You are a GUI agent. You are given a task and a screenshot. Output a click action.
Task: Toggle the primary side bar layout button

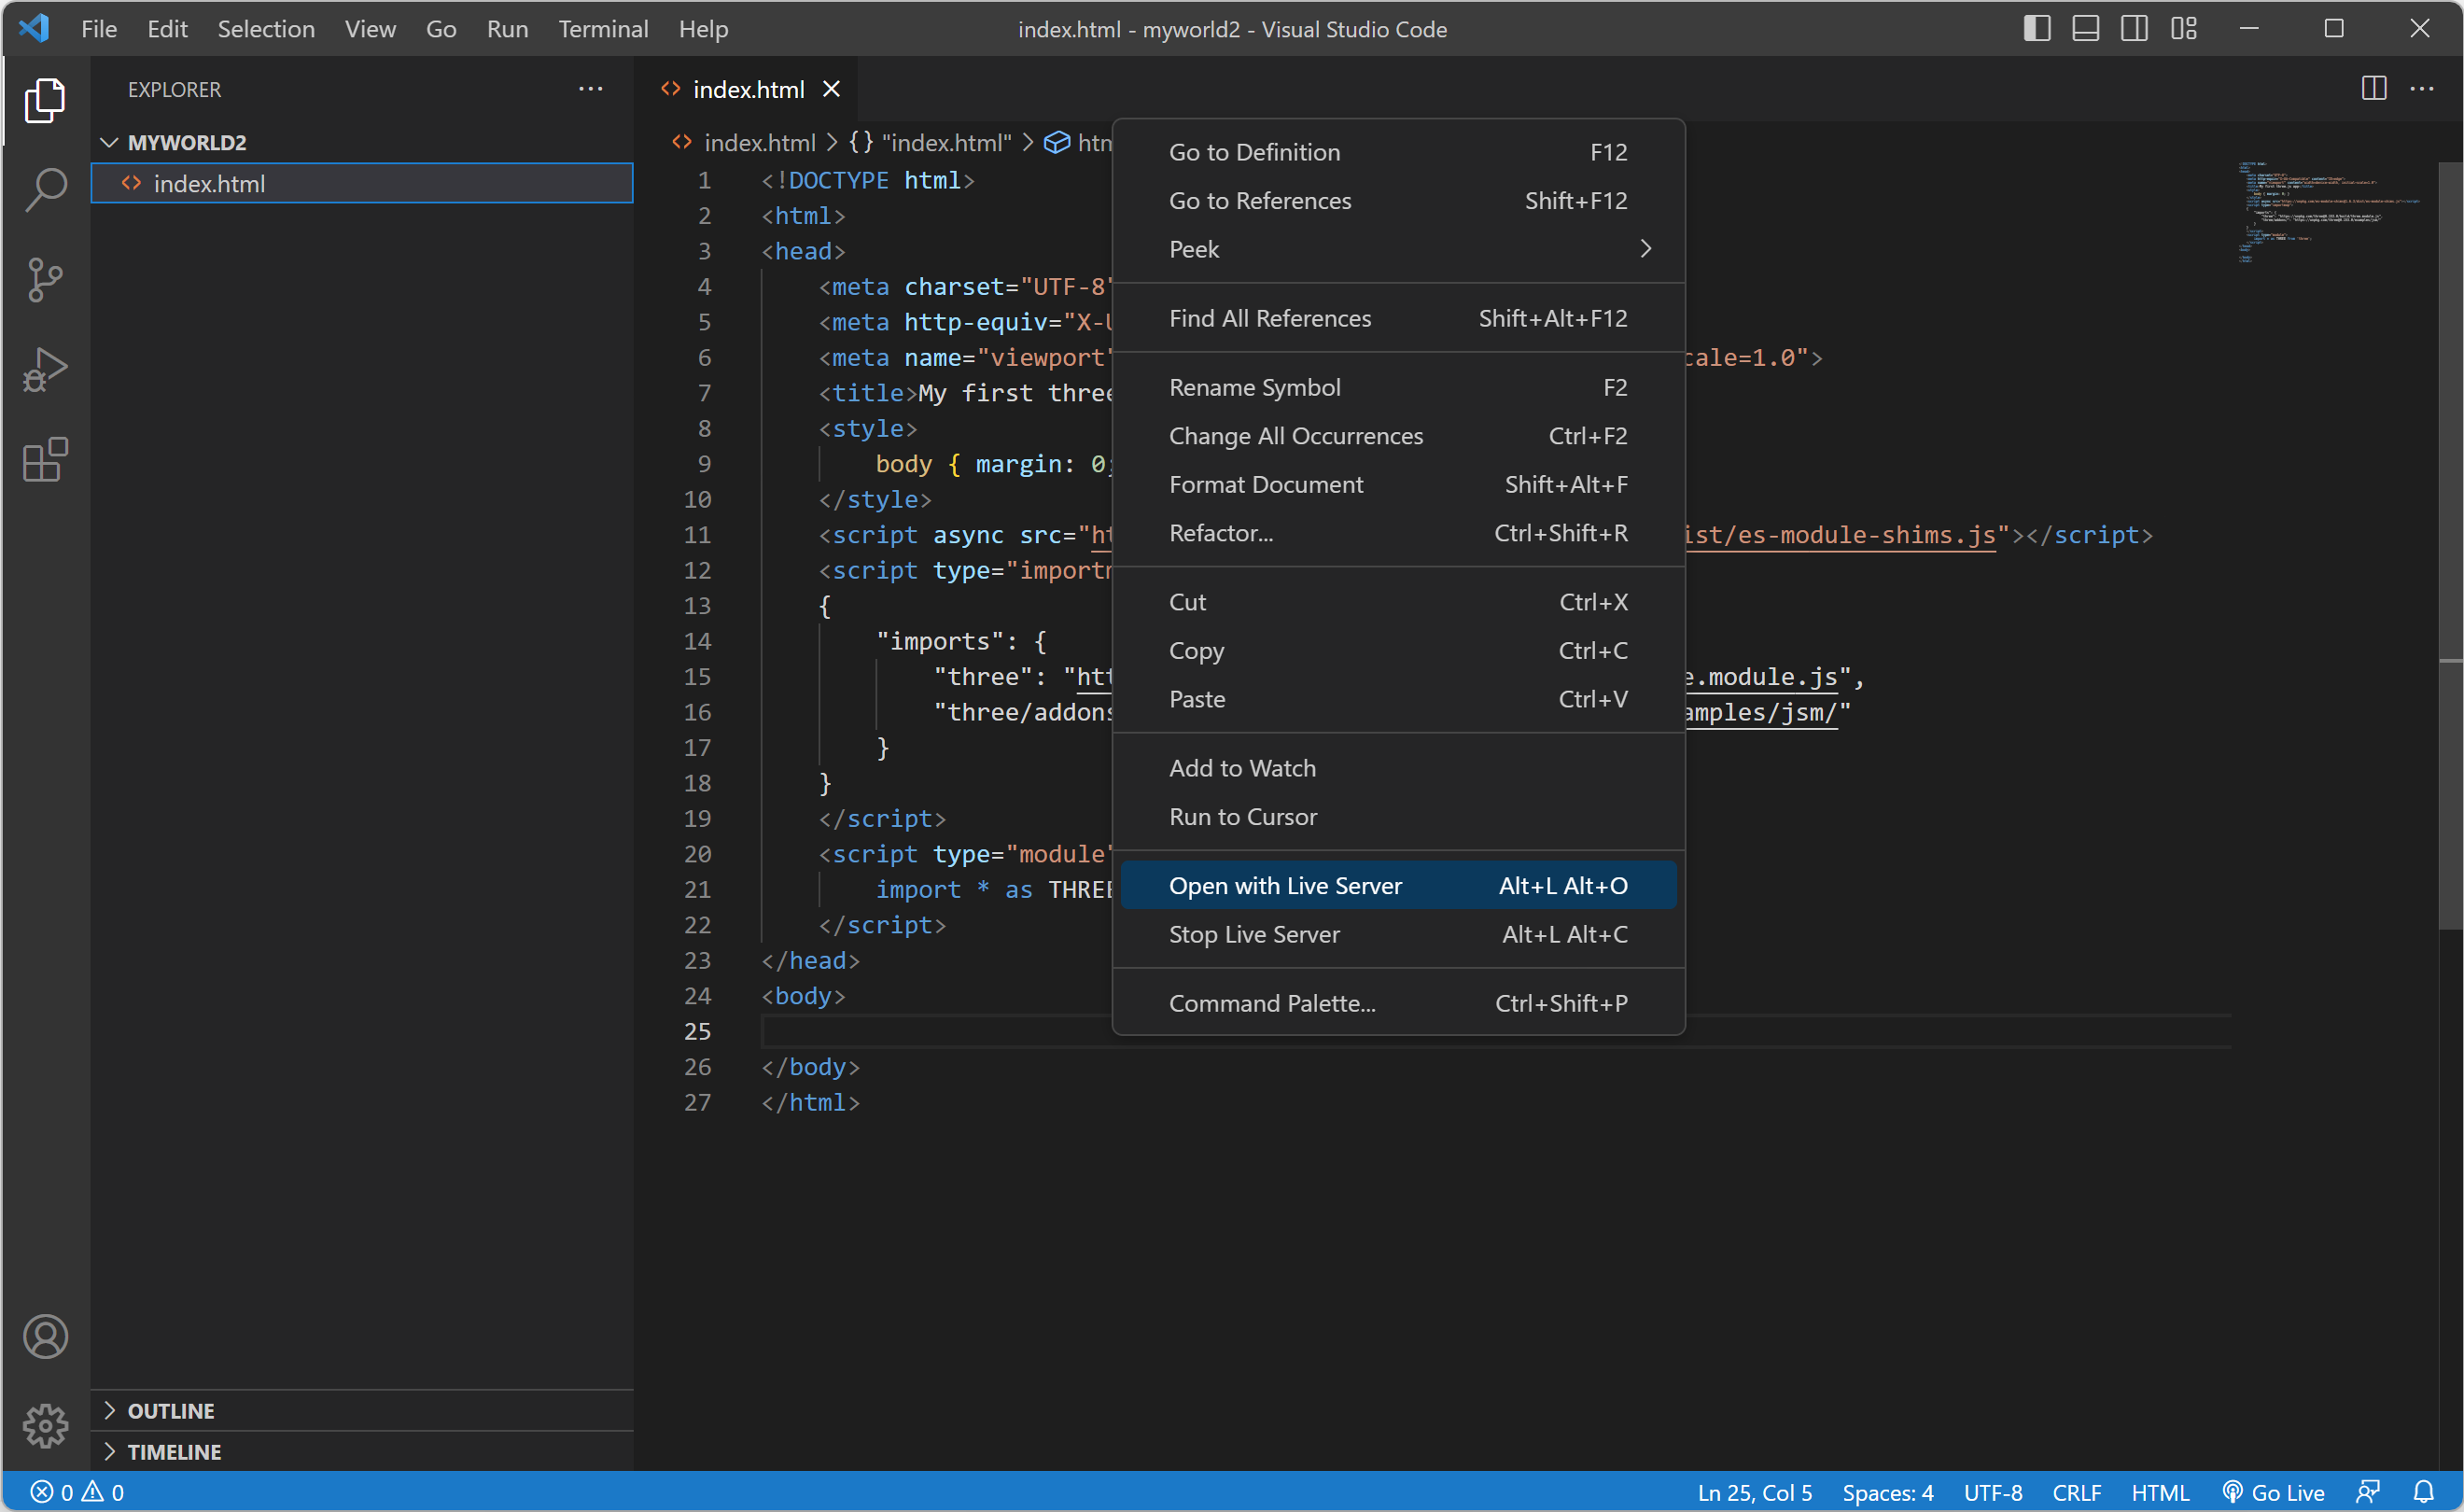point(2037,28)
